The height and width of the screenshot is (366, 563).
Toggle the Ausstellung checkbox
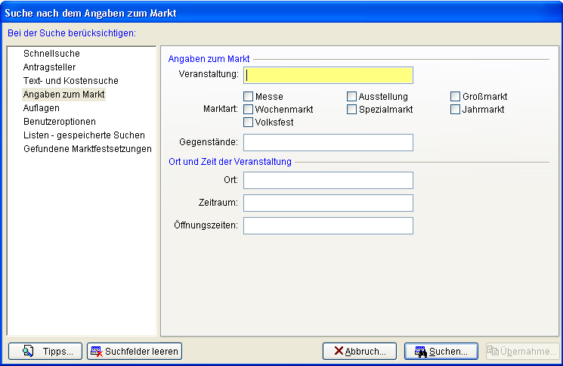pyautogui.click(x=352, y=97)
